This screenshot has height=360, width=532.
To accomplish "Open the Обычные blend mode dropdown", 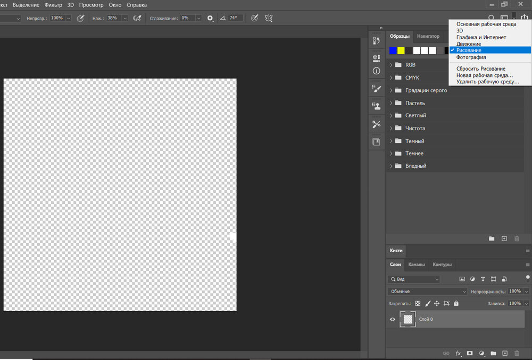I will (x=428, y=292).
